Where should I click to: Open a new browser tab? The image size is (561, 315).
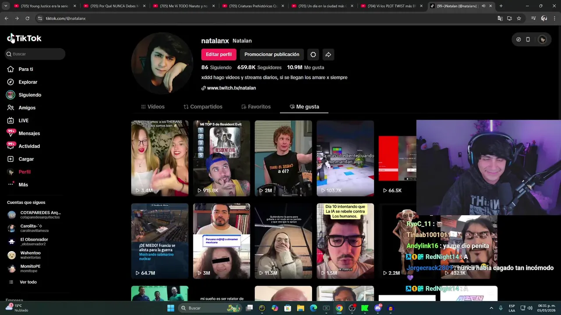point(501,6)
